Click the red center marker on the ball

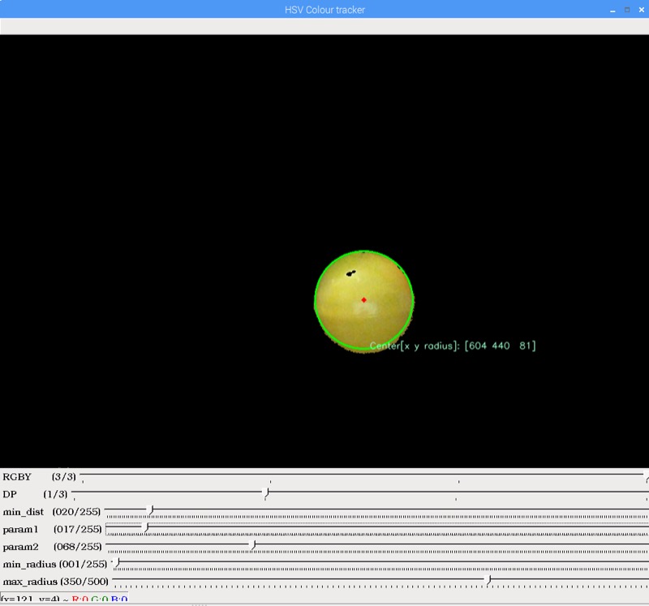coord(363,299)
